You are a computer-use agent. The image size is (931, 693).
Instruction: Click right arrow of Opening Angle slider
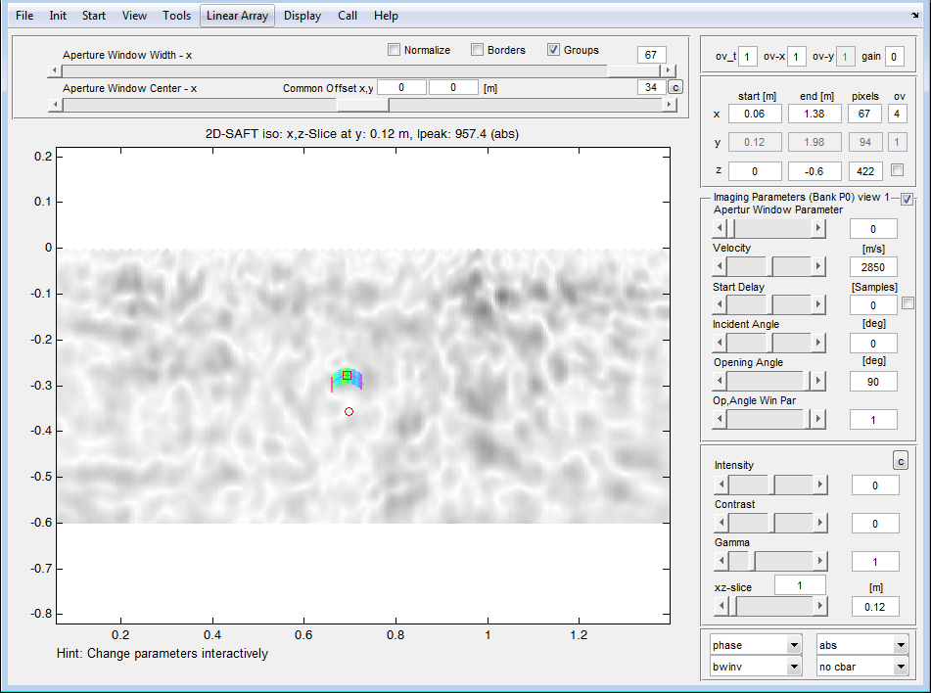(x=818, y=381)
